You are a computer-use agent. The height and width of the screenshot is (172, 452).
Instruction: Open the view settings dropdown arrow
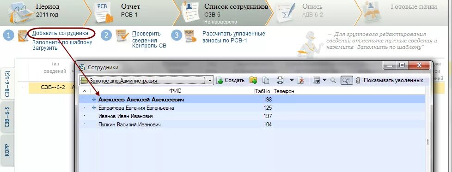325,81
